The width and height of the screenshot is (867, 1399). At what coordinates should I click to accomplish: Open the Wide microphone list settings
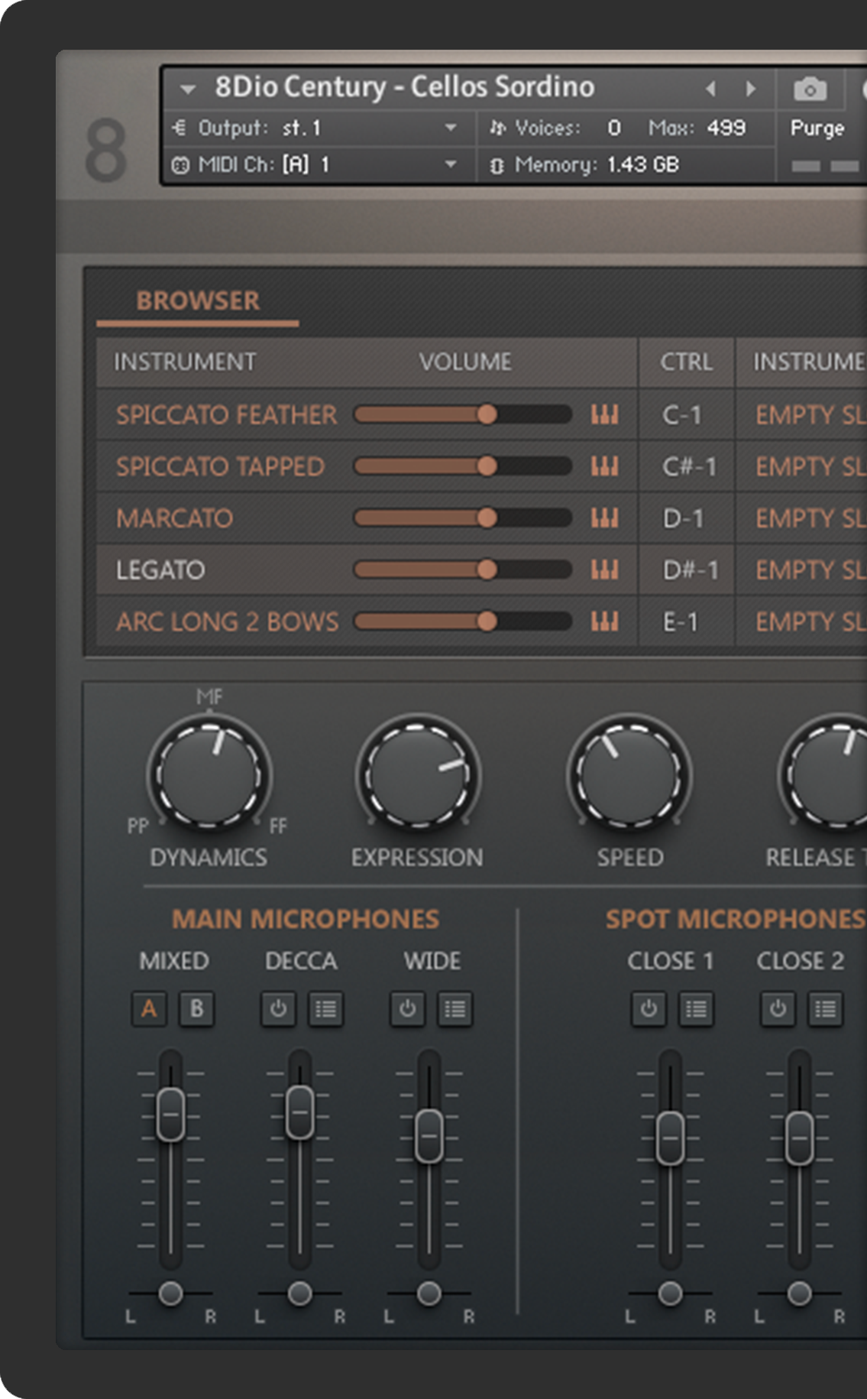click(455, 1009)
